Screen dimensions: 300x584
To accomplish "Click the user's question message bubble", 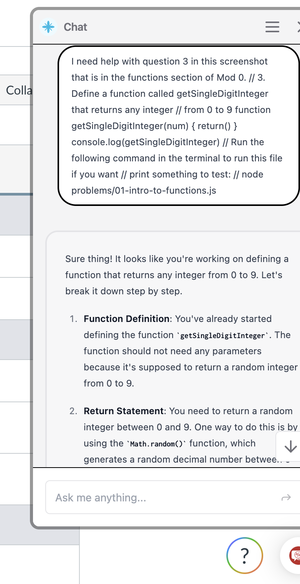I will [178, 126].
